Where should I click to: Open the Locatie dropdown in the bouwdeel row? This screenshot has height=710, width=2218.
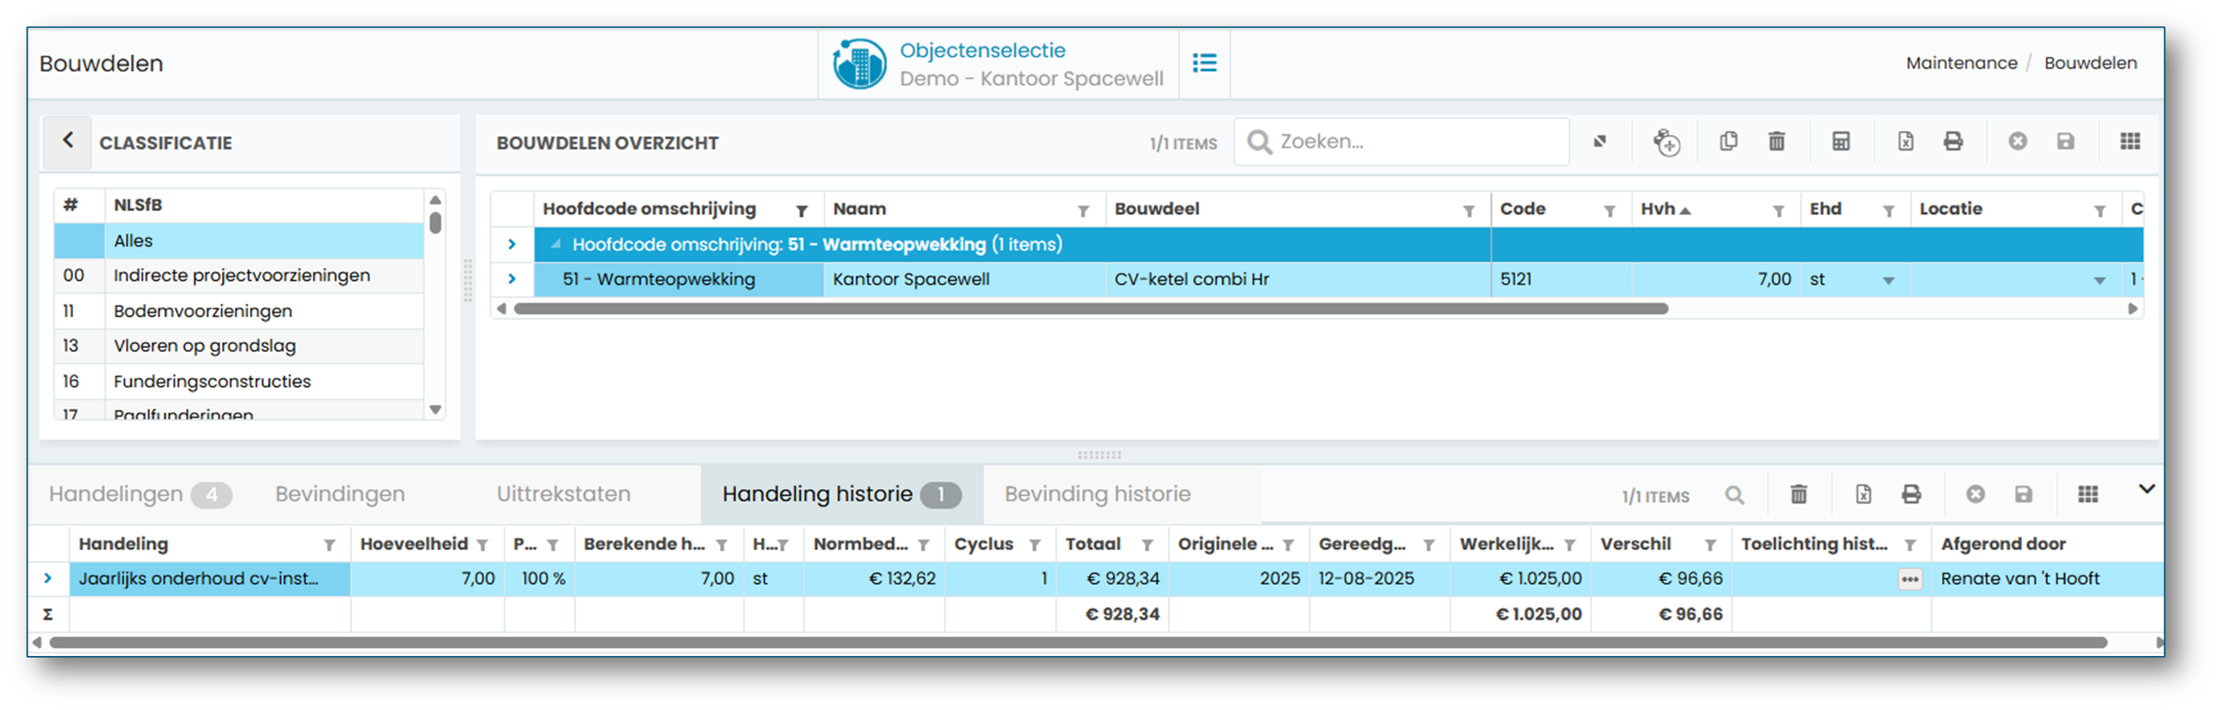click(2100, 281)
